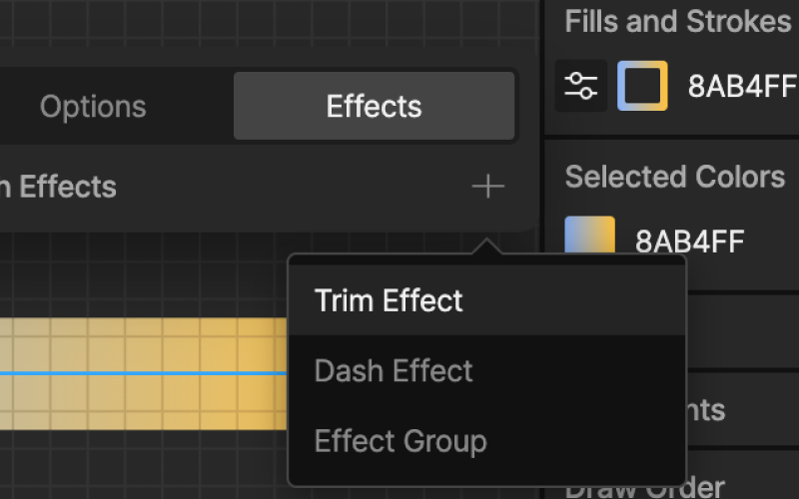The image size is (799, 499).
Task: Edit the 8AB4FF hex value in Fills and Strokes
Action: click(742, 86)
